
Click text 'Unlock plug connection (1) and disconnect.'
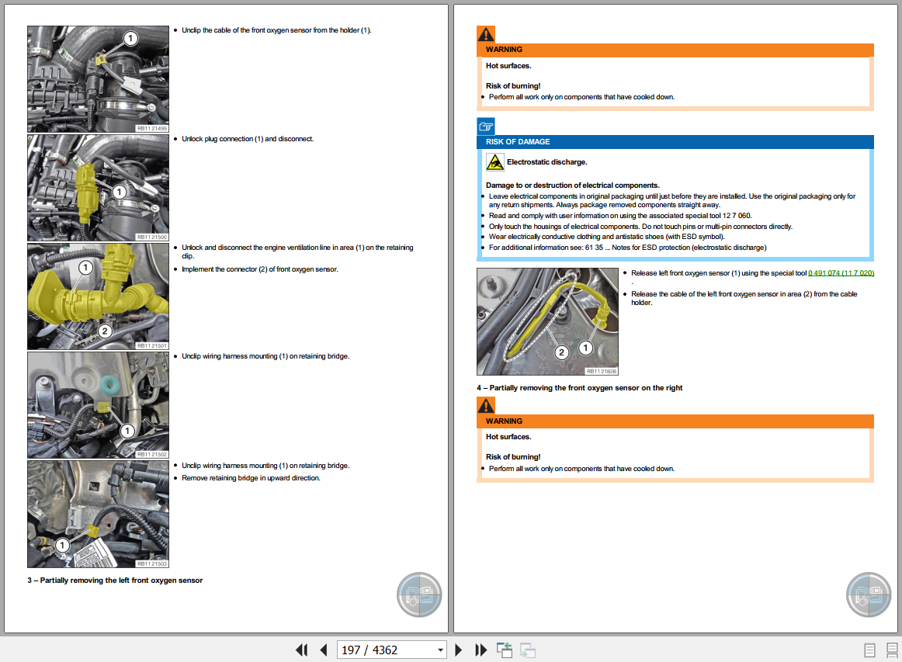point(248,139)
